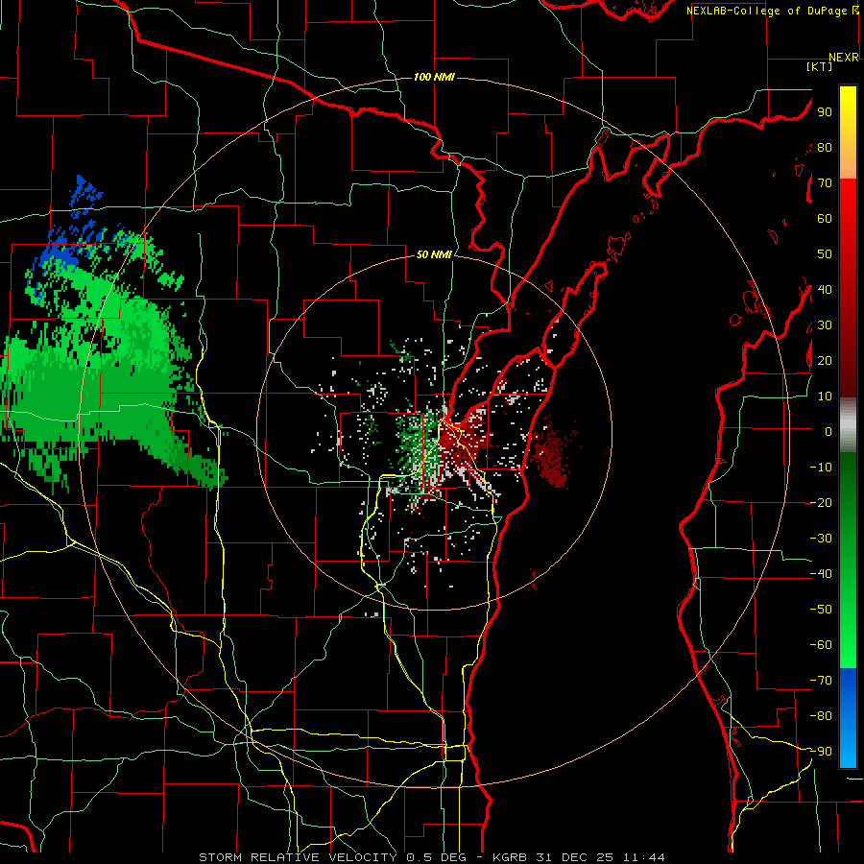The image size is (864, 864).
Task: Click the -70 value on velocity scale
Action: tap(821, 681)
